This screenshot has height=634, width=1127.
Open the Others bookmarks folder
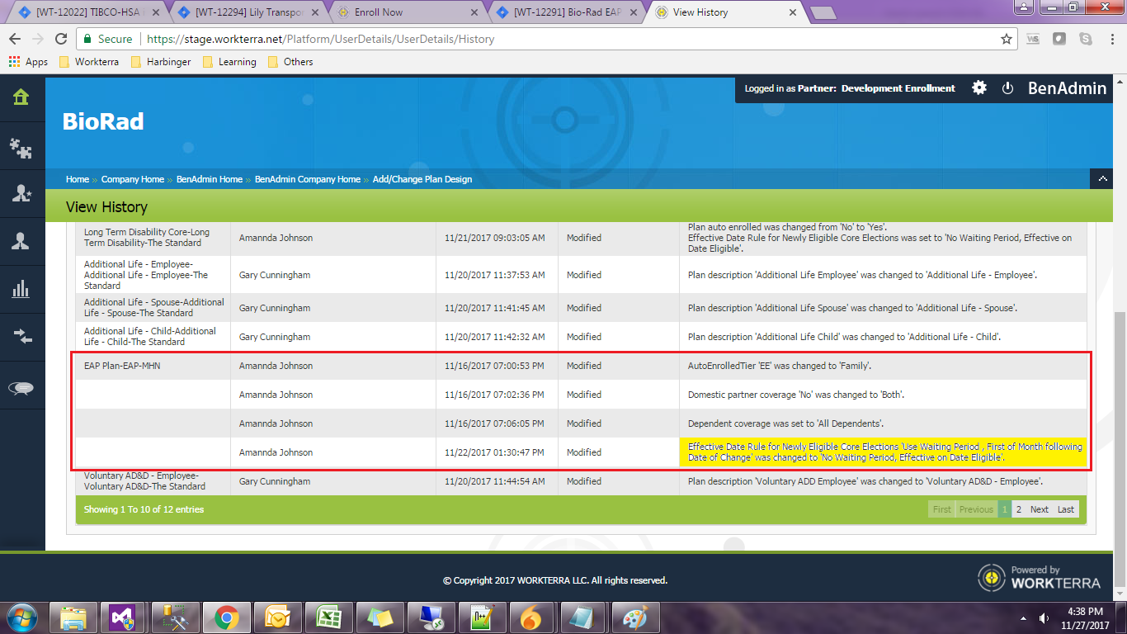pyautogui.click(x=290, y=62)
